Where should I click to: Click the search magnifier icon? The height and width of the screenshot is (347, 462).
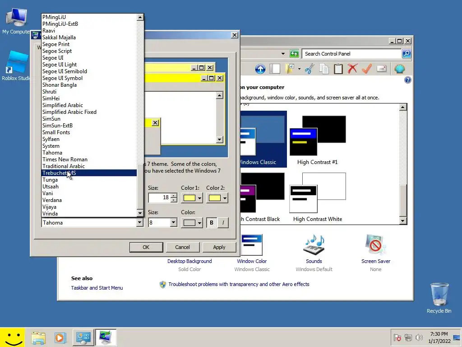pos(407,54)
